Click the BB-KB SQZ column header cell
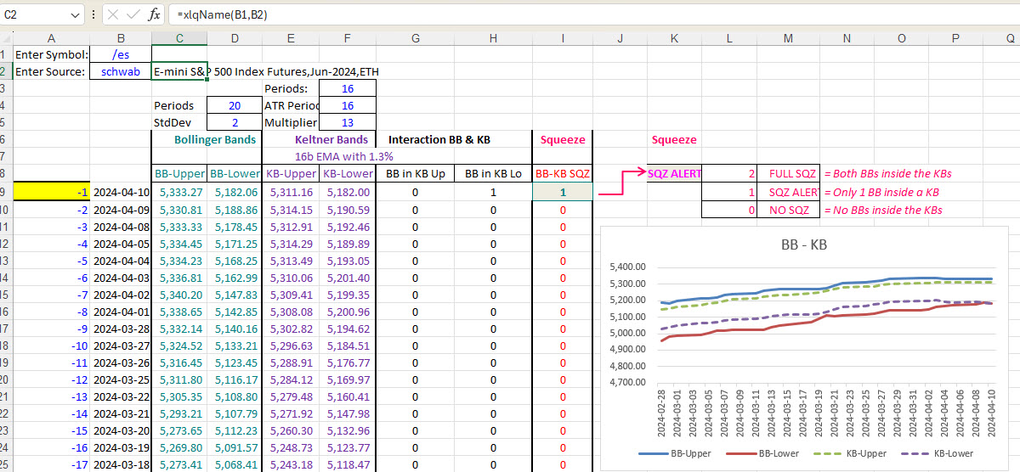Image resolution: width=1020 pixels, height=472 pixels. click(x=562, y=174)
